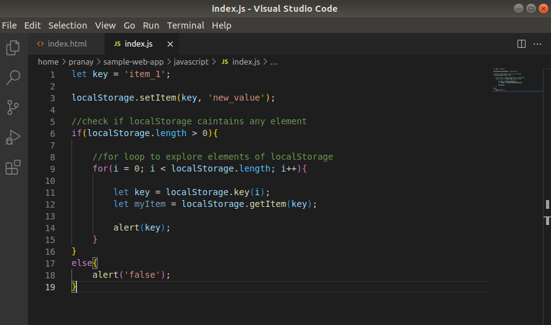
Task: Close the index.js tab
Action: (x=170, y=44)
